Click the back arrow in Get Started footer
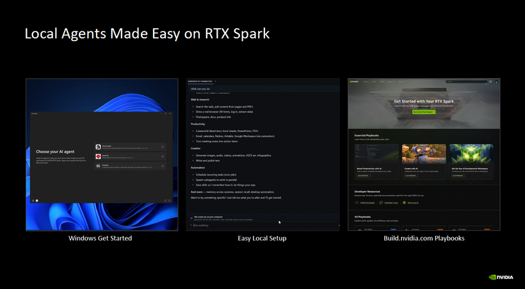 165,201
